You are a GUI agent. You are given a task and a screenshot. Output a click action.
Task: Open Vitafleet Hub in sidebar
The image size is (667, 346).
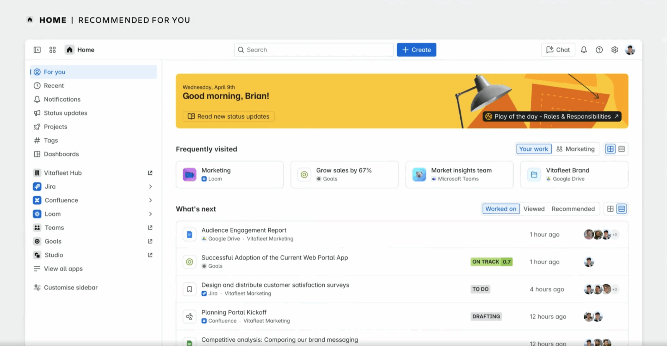[x=63, y=173]
